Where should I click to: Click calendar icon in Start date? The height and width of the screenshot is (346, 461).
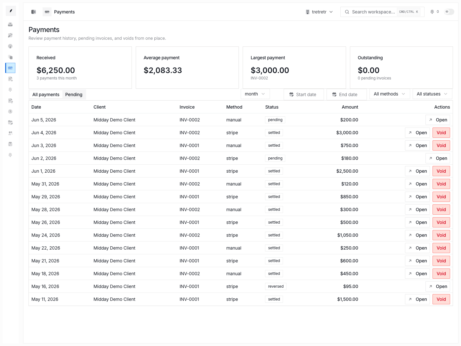tap(291, 95)
